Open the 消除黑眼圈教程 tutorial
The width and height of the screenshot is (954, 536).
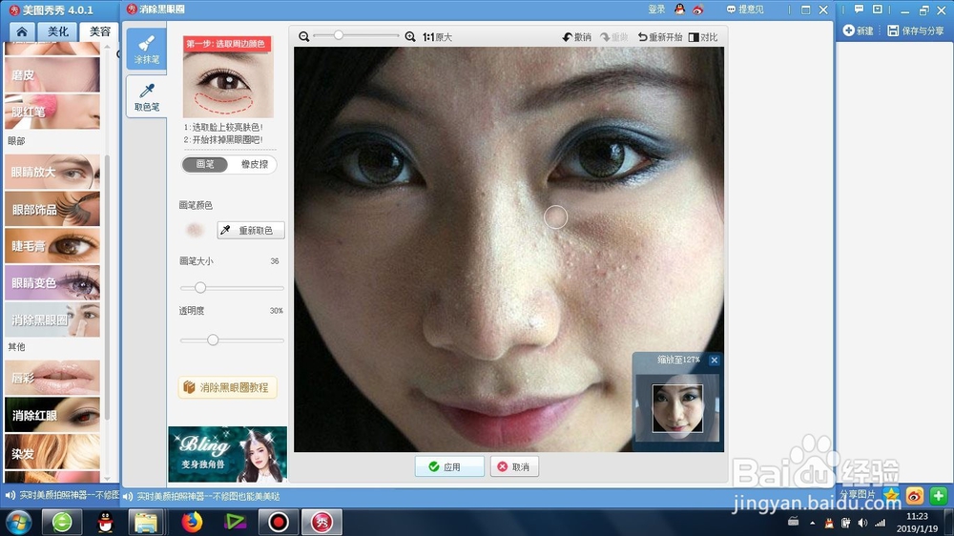coord(228,387)
